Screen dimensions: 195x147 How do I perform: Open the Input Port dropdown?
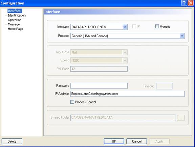coord(125,52)
